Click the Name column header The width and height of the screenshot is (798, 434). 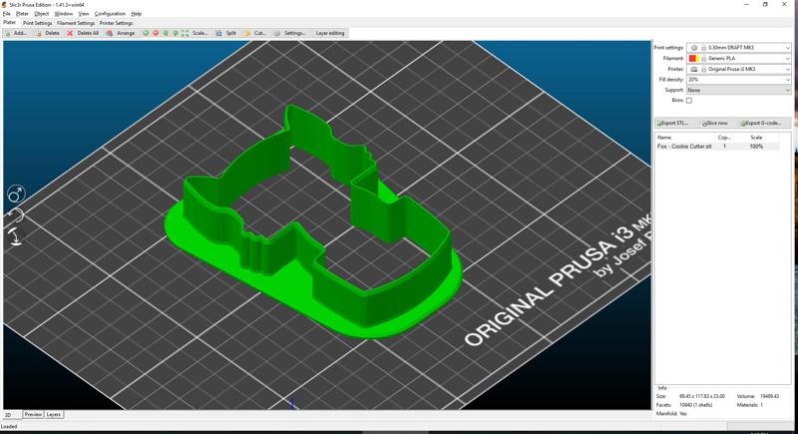(664, 138)
